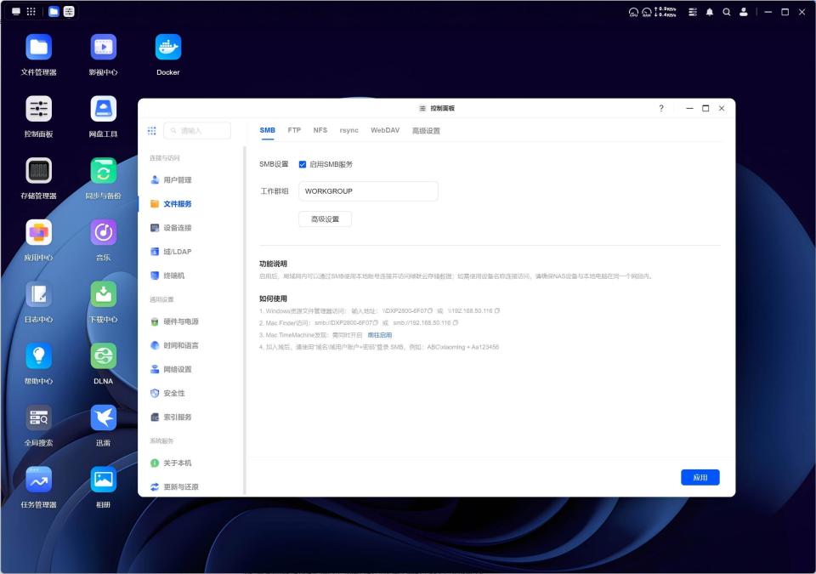816x574 pixels.
Task: Switch to the rsync tab
Action: pos(348,130)
